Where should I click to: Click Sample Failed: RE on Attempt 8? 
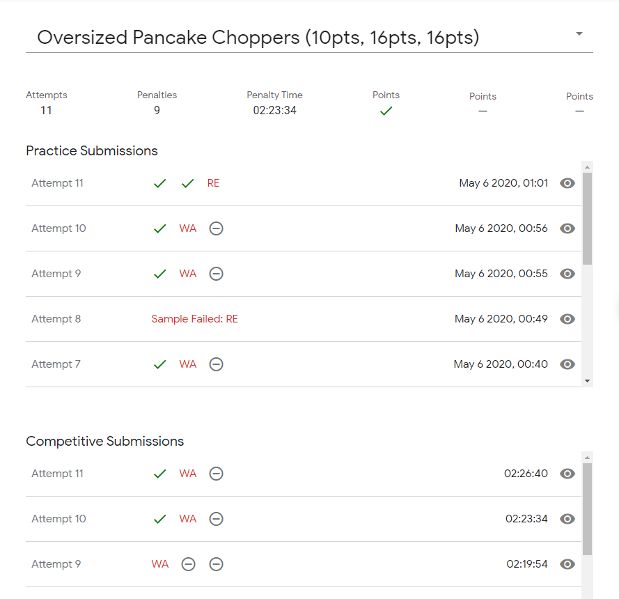point(194,319)
